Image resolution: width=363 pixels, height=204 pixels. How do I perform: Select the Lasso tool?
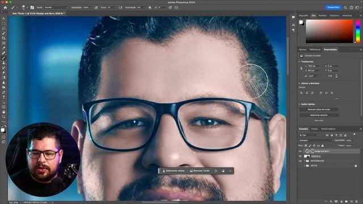(x=3, y=28)
